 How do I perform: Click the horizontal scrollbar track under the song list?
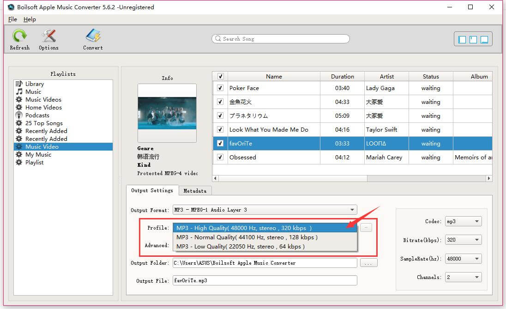427,178
